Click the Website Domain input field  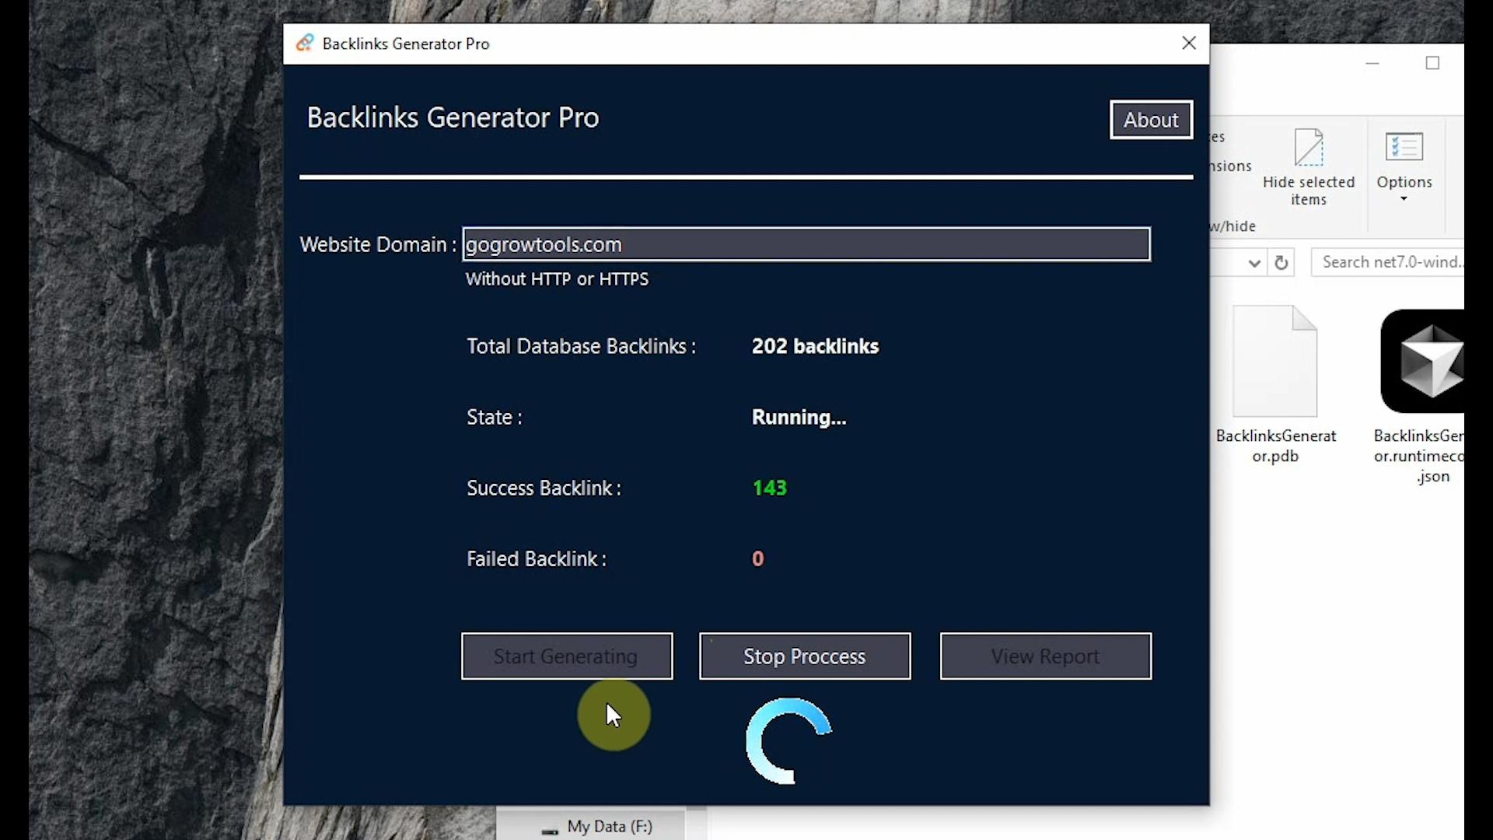pos(806,244)
